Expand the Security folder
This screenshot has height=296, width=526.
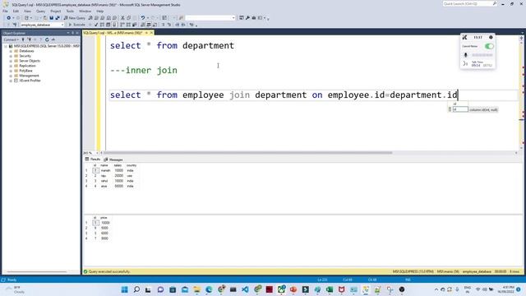tap(11, 56)
